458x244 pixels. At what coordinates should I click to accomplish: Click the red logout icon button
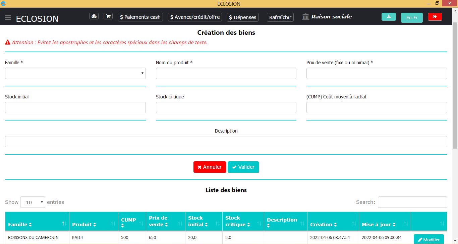pyautogui.click(x=435, y=17)
